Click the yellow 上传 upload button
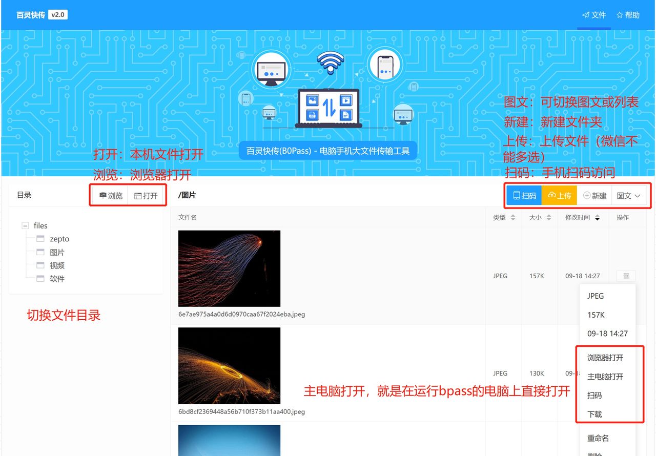 [x=559, y=196]
